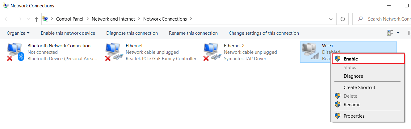This screenshot has height=129, width=411.
Task: Choose Enable from the context menu
Action: [x=350, y=59]
